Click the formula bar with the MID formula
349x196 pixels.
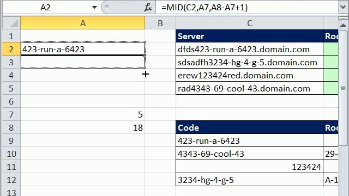[x=246, y=8]
